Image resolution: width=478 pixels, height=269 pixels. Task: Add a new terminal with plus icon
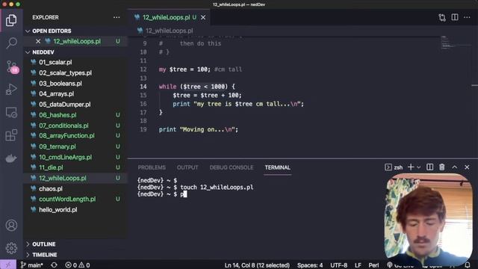[411, 167]
